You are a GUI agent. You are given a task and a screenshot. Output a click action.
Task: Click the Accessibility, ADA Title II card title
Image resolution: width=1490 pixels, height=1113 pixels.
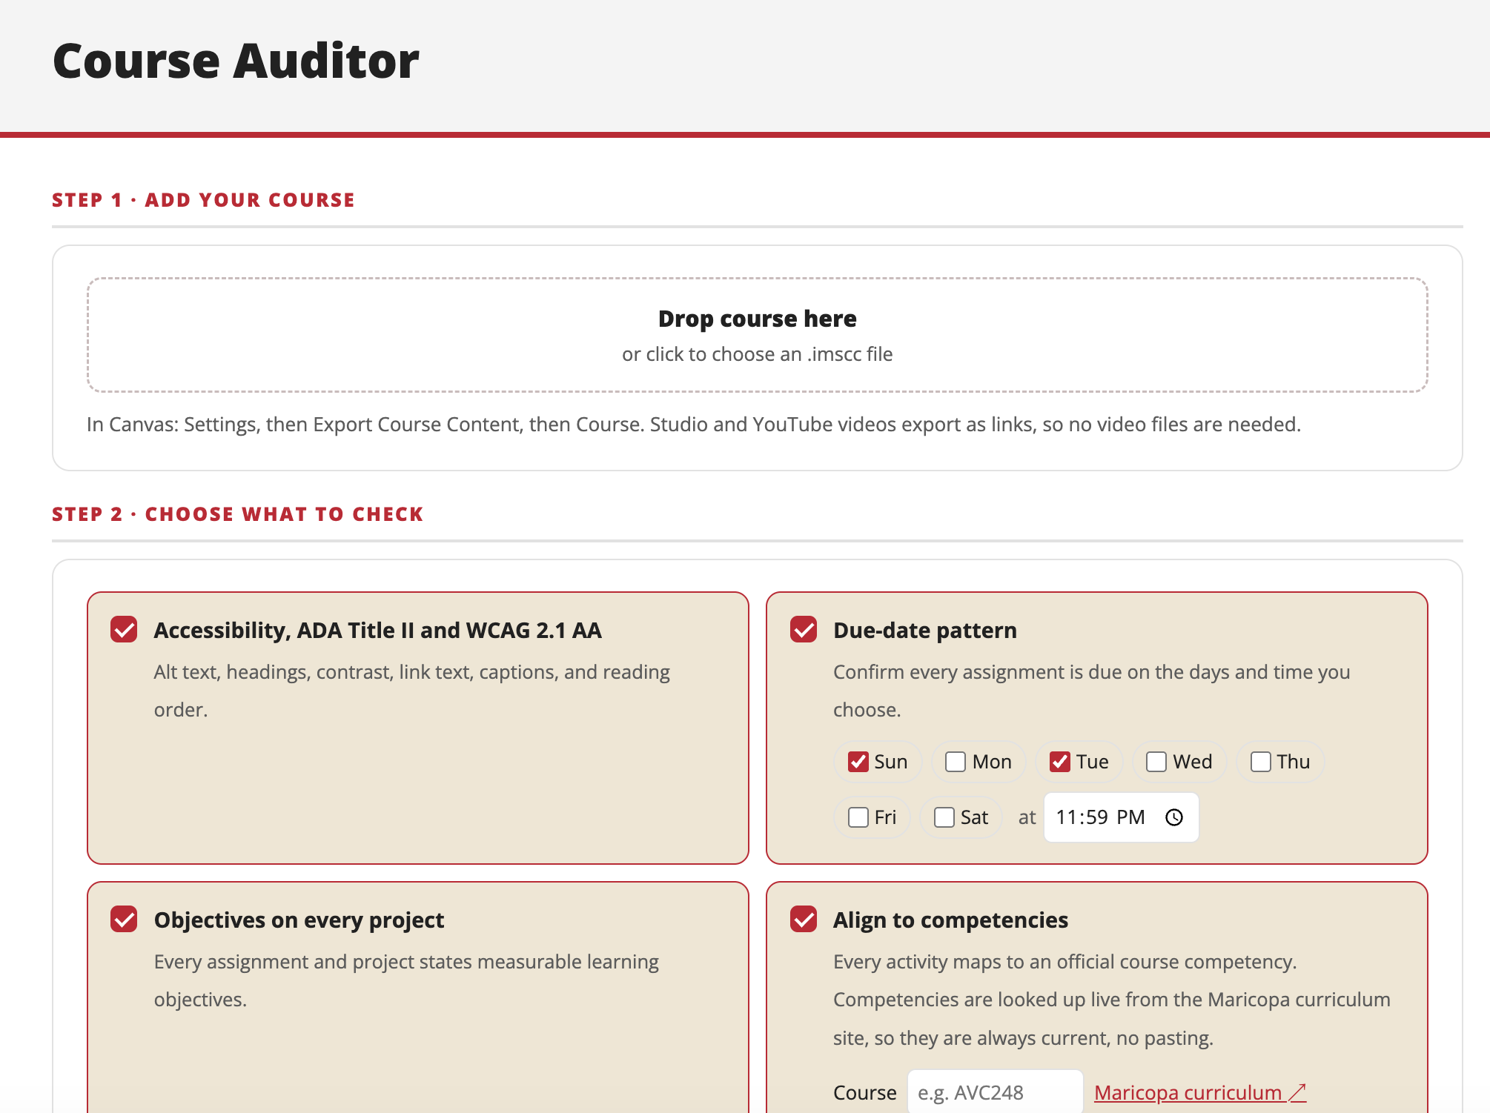tap(377, 630)
